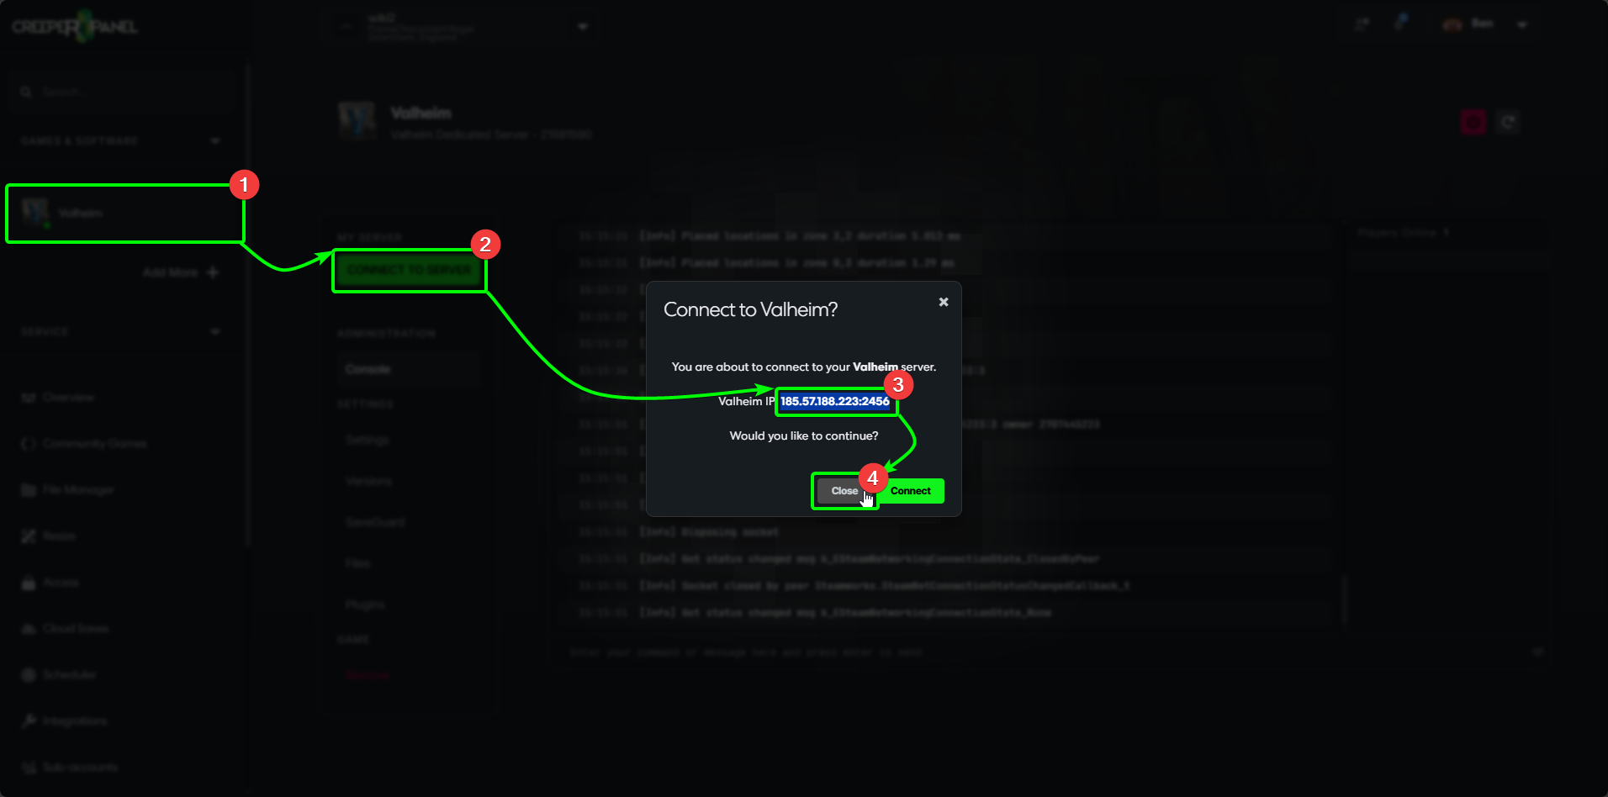Click the restart server icon

(1509, 123)
